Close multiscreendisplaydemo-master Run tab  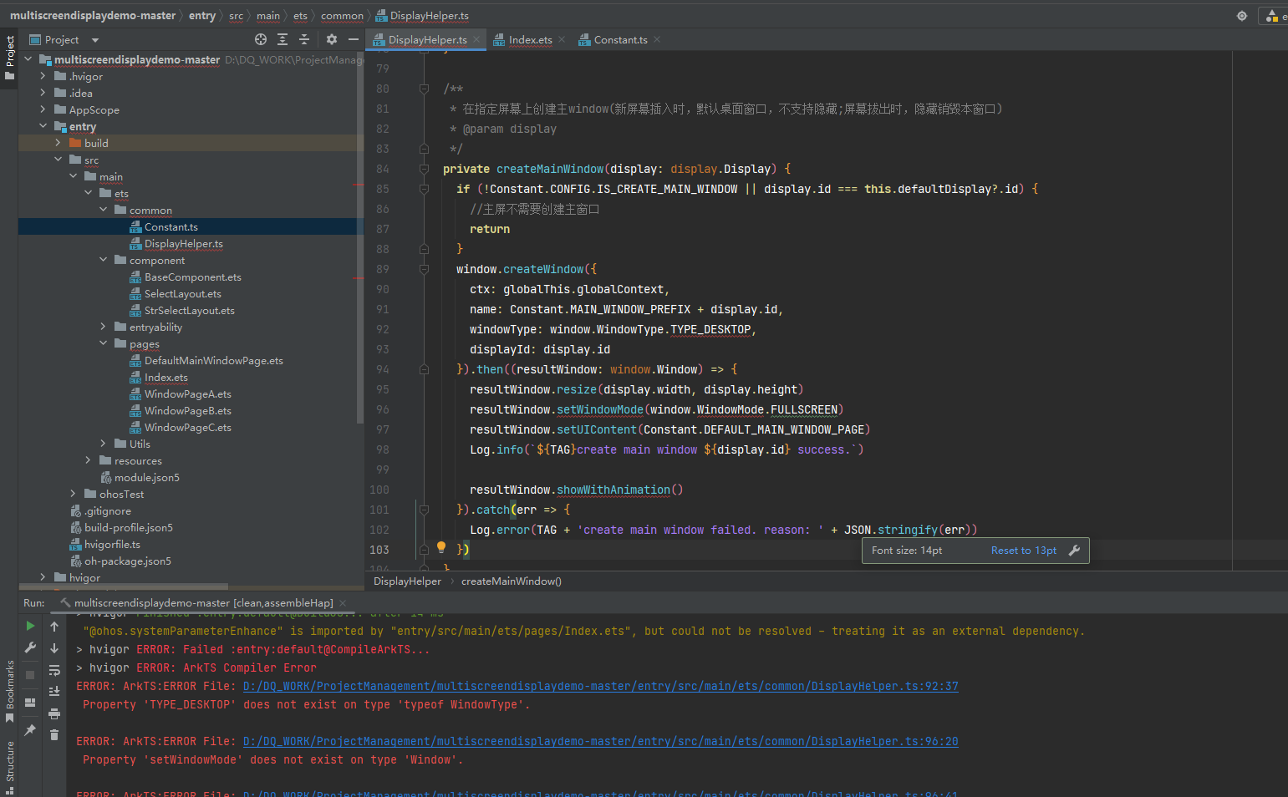coord(343,602)
